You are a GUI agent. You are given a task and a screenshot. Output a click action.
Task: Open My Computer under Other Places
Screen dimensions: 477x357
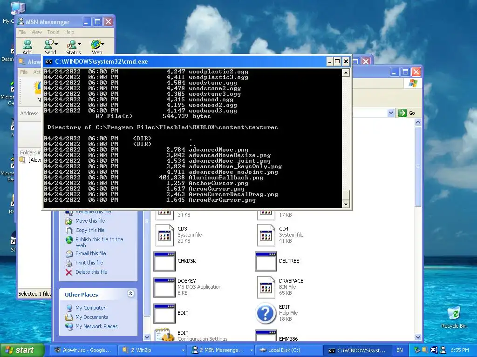[x=90, y=308]
